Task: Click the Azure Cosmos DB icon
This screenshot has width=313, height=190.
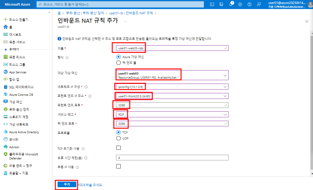Action: (6, 95)
